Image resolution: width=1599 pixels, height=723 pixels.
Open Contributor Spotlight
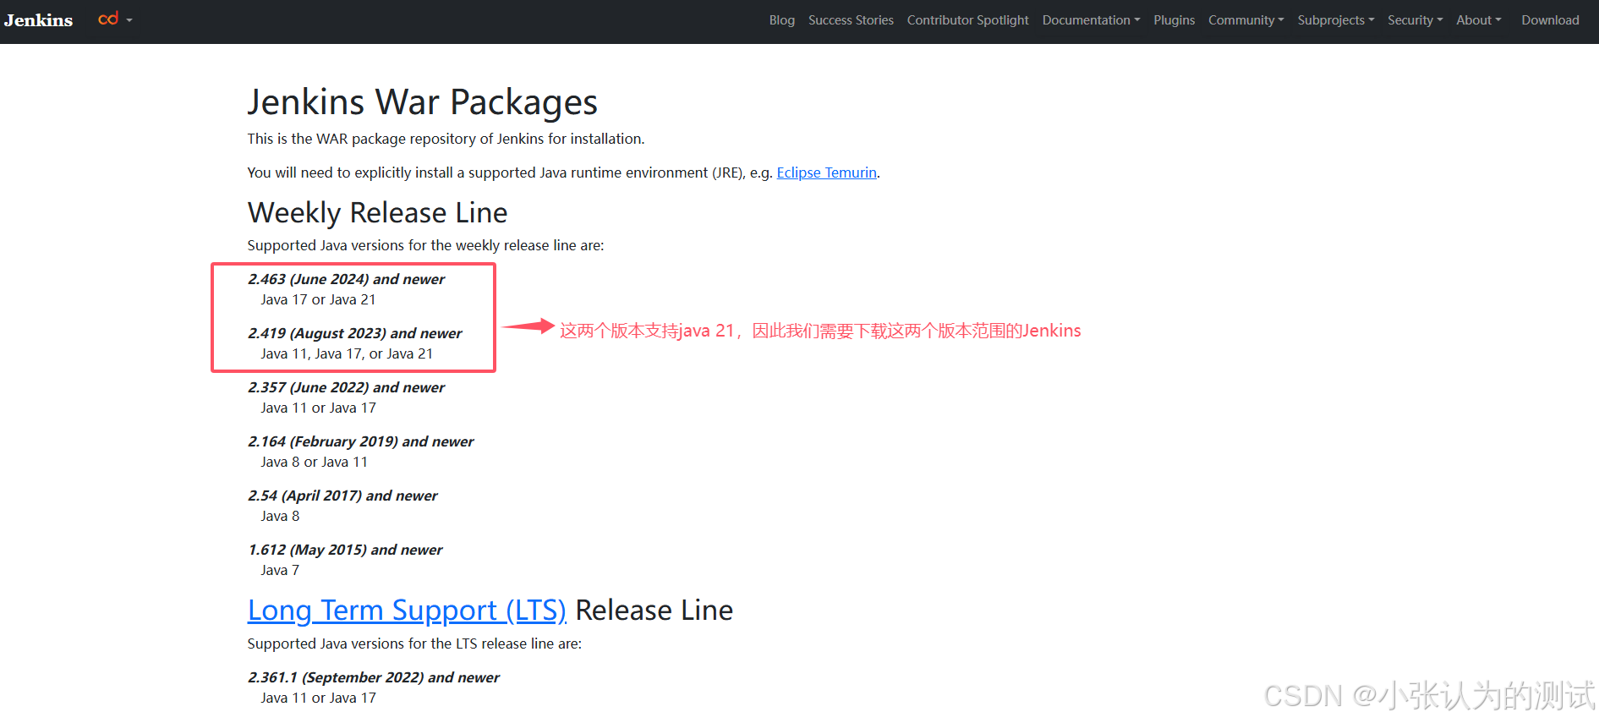tap(967, 20)
